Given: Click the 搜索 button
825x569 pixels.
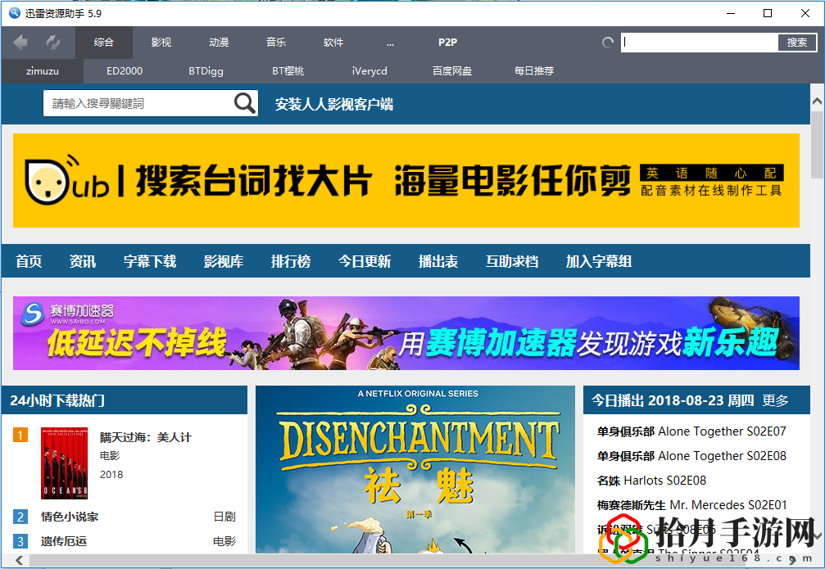Looking at the screenshot, I should (797, 43).
